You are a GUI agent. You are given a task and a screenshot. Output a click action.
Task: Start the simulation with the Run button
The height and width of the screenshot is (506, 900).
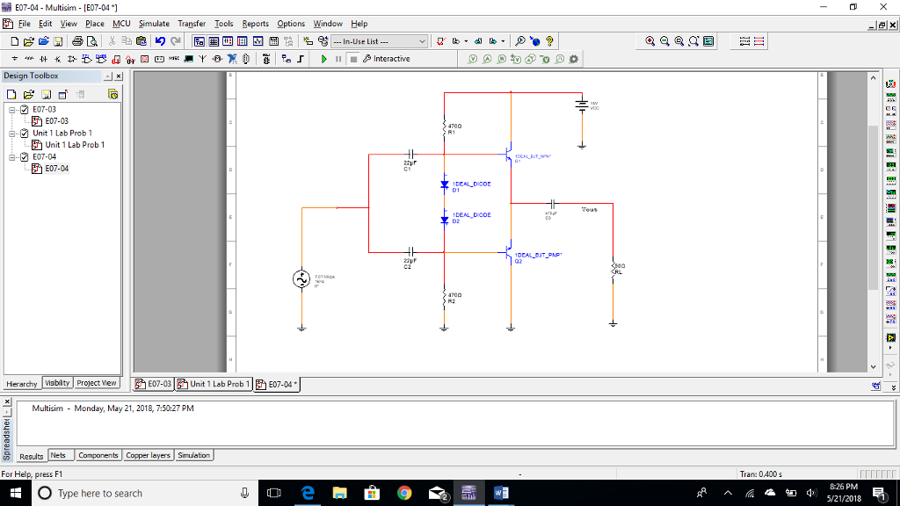click(323, 59)
